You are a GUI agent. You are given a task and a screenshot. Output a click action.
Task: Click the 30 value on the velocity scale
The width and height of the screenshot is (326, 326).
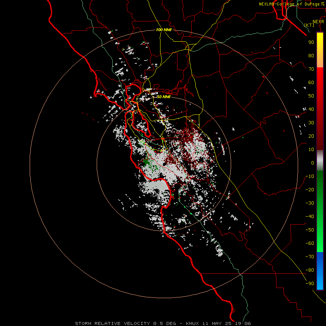coord(311,123)
